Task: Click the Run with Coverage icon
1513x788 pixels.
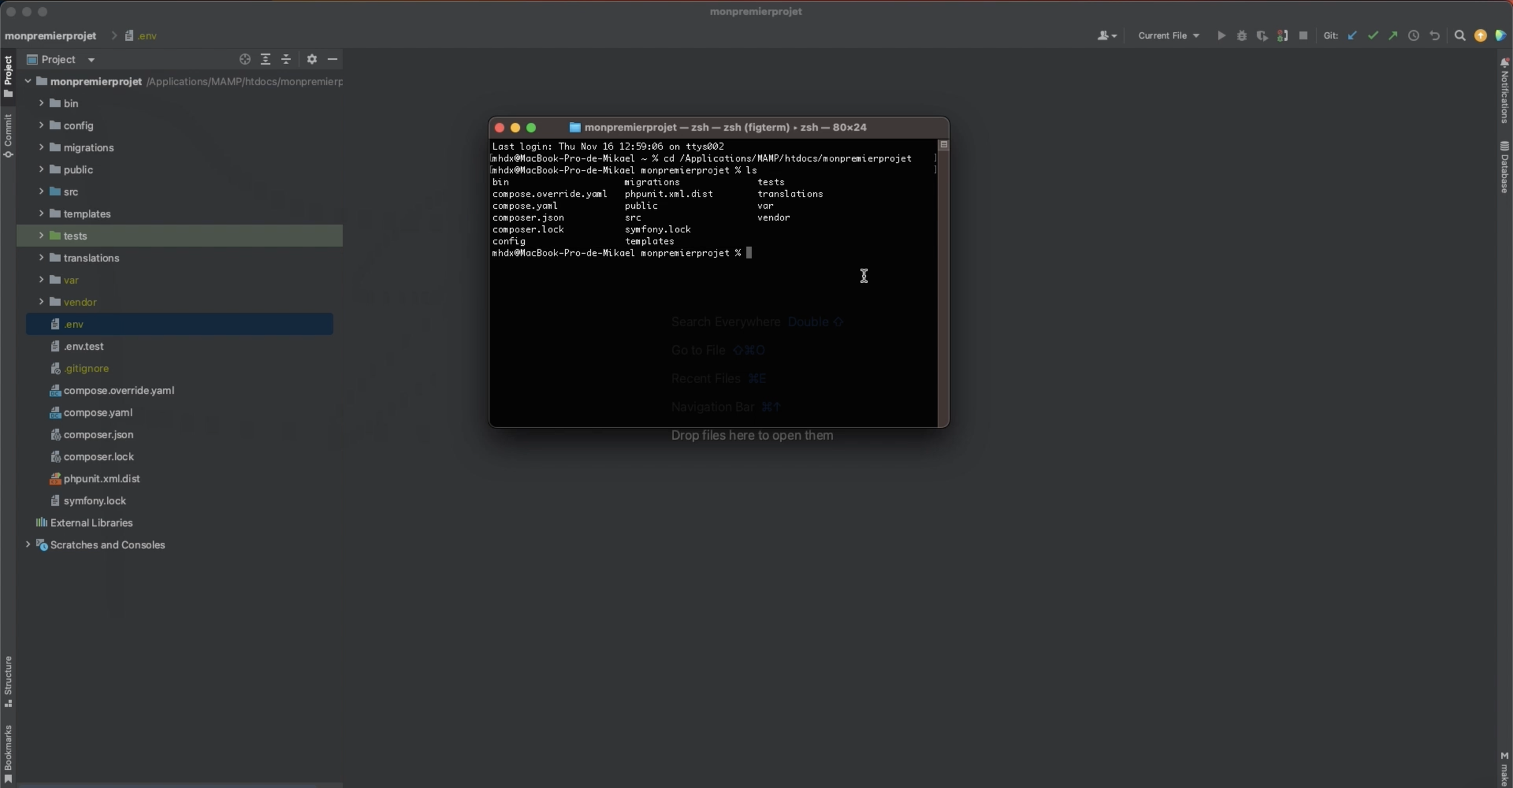Action: 1262,36
